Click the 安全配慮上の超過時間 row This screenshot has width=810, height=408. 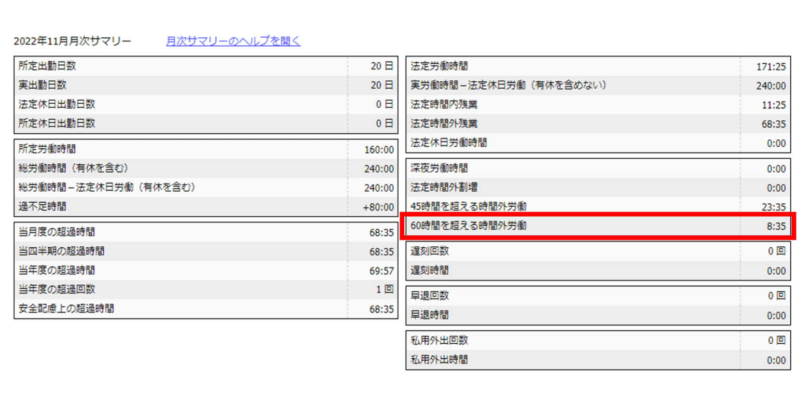pos(156,308)
